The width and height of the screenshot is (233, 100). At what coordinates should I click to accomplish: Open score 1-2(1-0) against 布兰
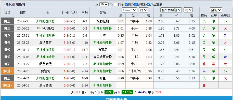click(70, 78)
